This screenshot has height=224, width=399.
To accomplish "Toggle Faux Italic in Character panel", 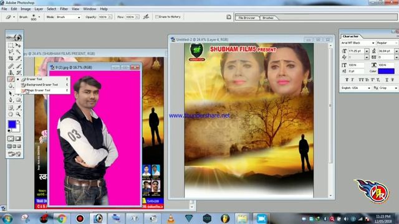I will click(352, 80).
